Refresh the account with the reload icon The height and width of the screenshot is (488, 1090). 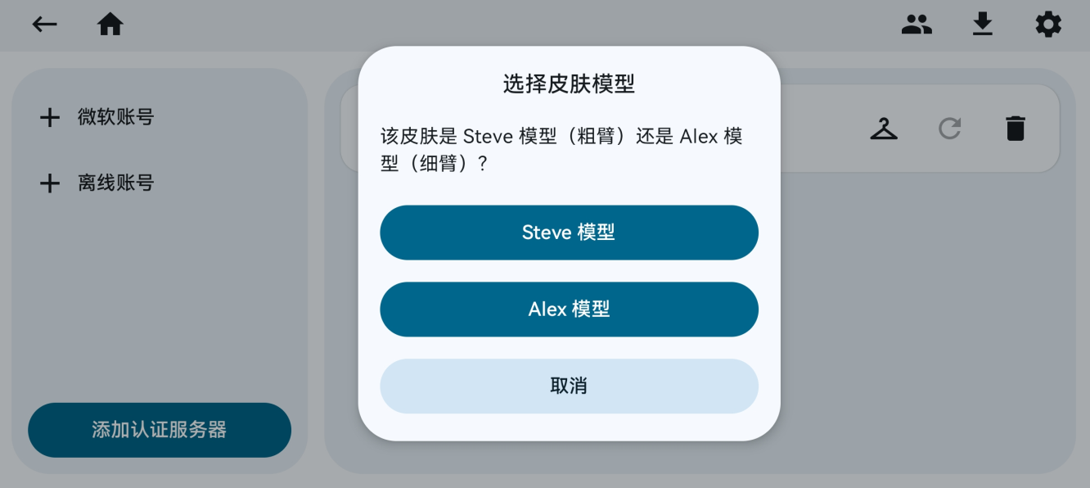[949, 129]
